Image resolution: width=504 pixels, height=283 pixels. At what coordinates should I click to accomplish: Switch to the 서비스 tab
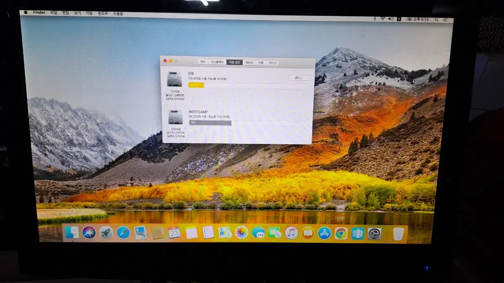pyautogui.click(x=273, y=63)
